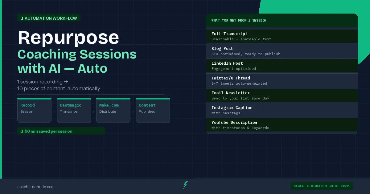This screenshot has width=370, height=194.
Task: Click the Content Published step card
Action: pyautogui.click(x=153, y=110)
